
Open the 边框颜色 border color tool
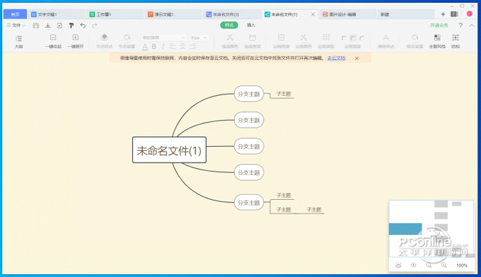coord(303,42)
